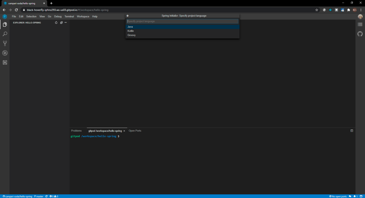Open the Search view in activity bar

point(5,34)
